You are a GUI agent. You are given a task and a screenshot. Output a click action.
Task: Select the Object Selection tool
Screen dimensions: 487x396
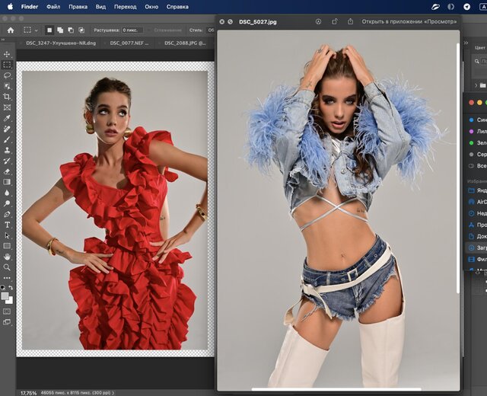click(x=7, y=86)
